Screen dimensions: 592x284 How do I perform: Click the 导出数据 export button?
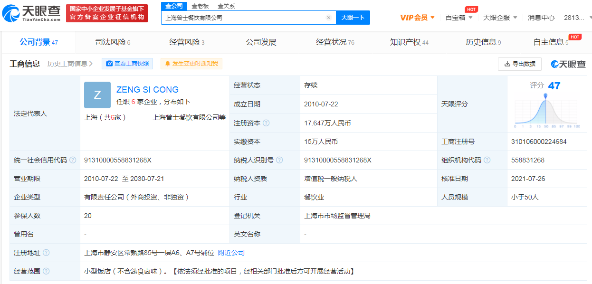tap(520, 64)
